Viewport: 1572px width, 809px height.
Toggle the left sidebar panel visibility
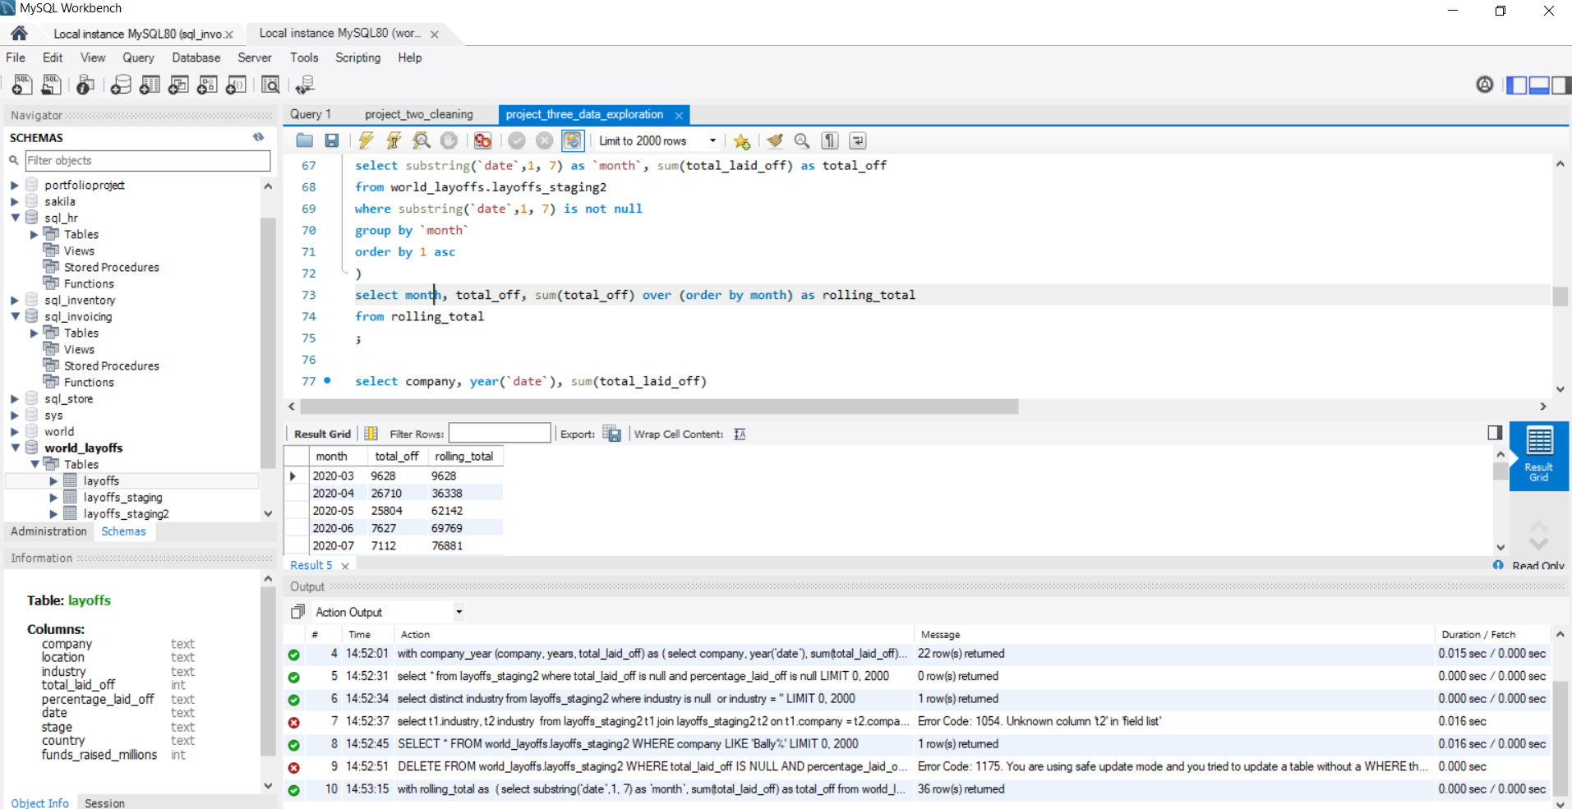(1517, 85)
